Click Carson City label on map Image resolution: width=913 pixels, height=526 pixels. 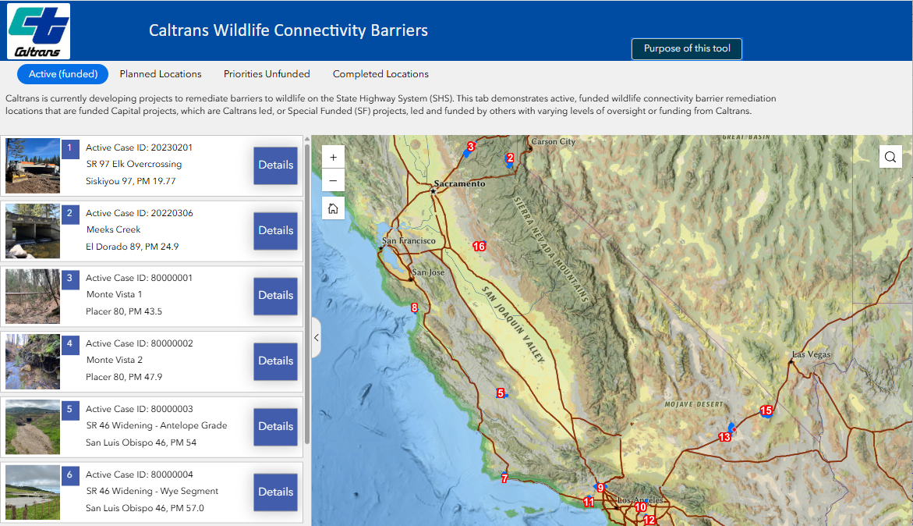[553, 141]
